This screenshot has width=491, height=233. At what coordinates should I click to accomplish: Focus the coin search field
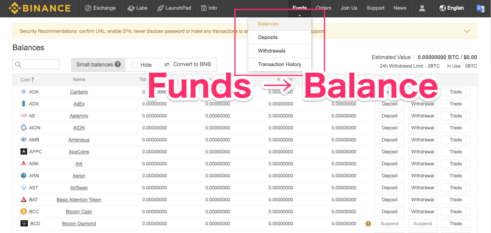(36, 64)
